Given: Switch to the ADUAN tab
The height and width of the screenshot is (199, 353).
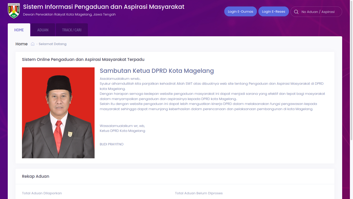Looking at the screenshot, I should (x=43, y=30).
